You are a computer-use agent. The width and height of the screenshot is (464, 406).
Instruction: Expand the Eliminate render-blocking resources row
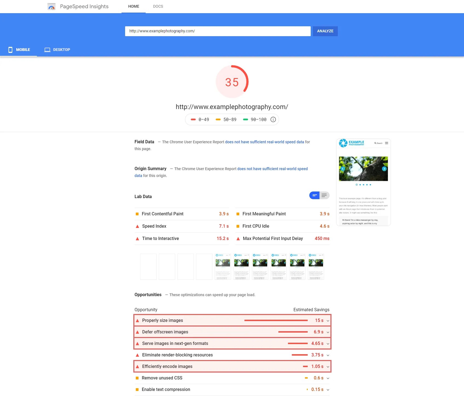pos(328,355)
